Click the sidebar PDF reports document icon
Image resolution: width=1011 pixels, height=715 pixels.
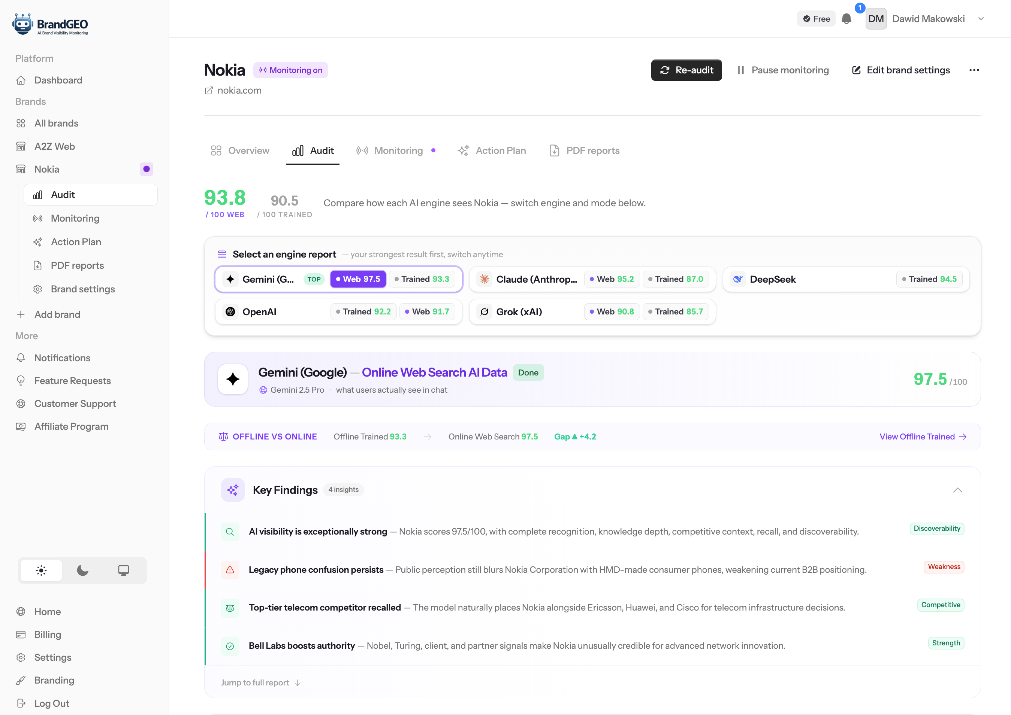[x=38, y=265]
